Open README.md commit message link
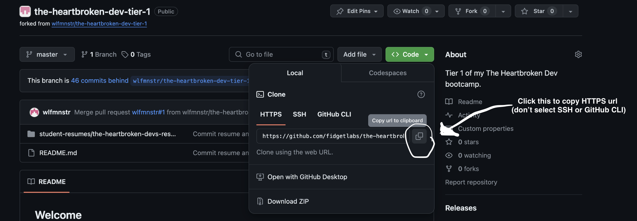 [x=221, y=153]
